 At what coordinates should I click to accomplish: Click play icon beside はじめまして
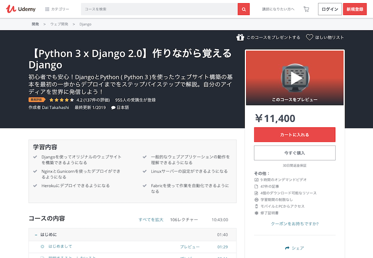[x=42, y=247]
